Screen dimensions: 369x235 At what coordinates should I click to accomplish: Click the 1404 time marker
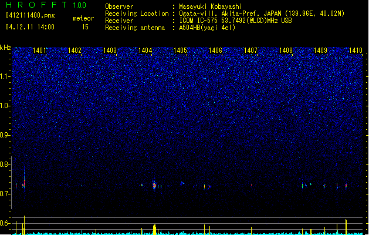[145, 51]
